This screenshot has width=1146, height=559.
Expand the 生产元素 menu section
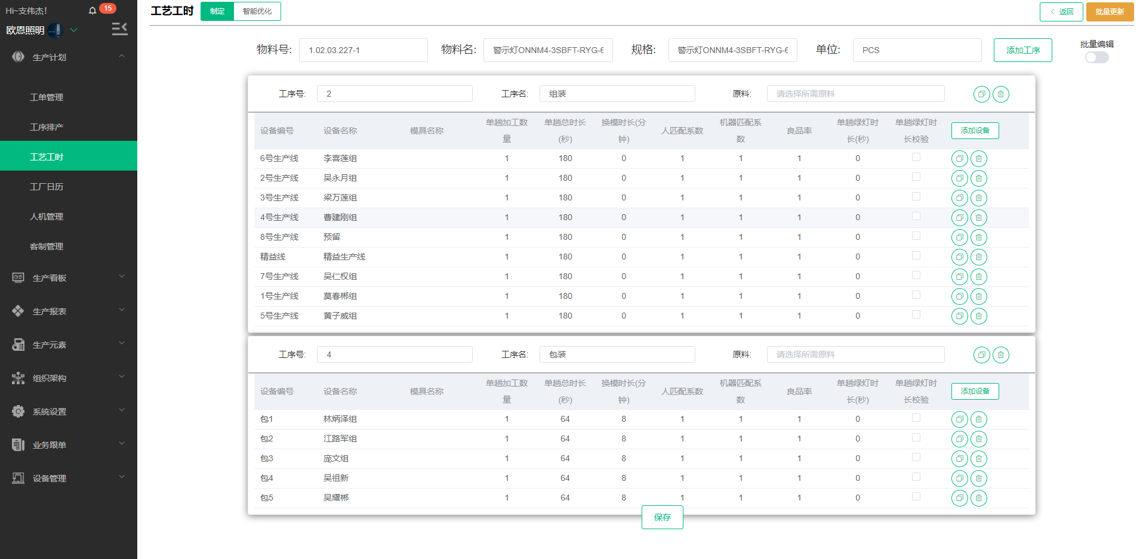coord(122,343)
